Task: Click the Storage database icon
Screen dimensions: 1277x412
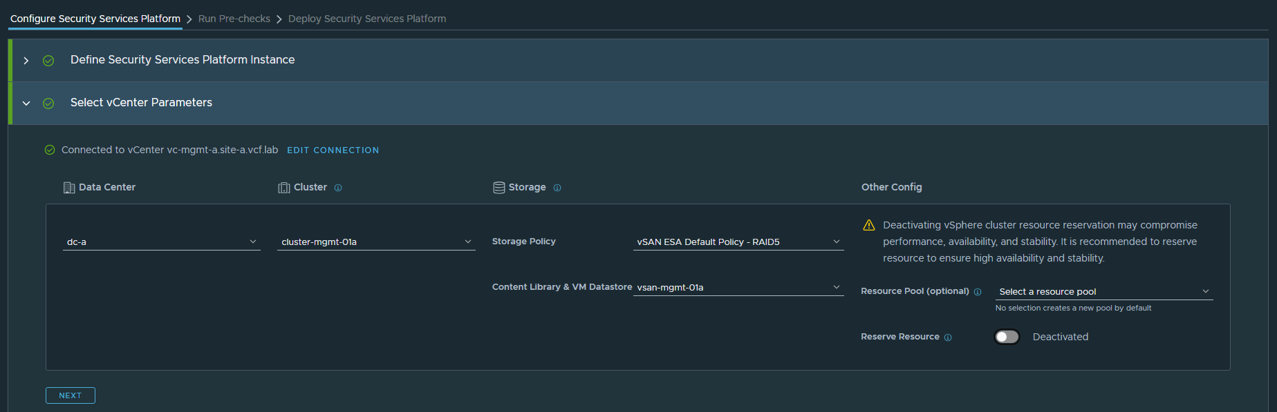Action: click(x=498, y=188)
